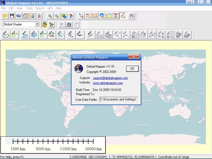This screenshot has width=212, height=159.
Task: Click the 'Copyright © 2002-2009' text
Action: (x=101, y=72)
